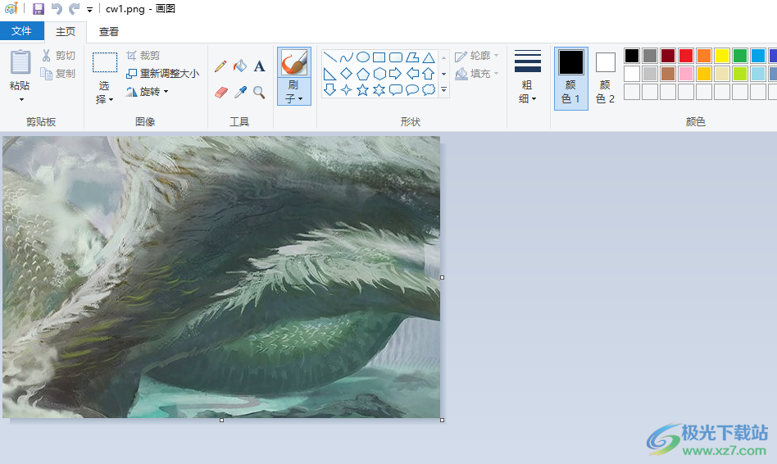Open Customize Quick Access Toolbar dropdown
Viewport: 777px width, 464px height.
(x=89, y=9)
